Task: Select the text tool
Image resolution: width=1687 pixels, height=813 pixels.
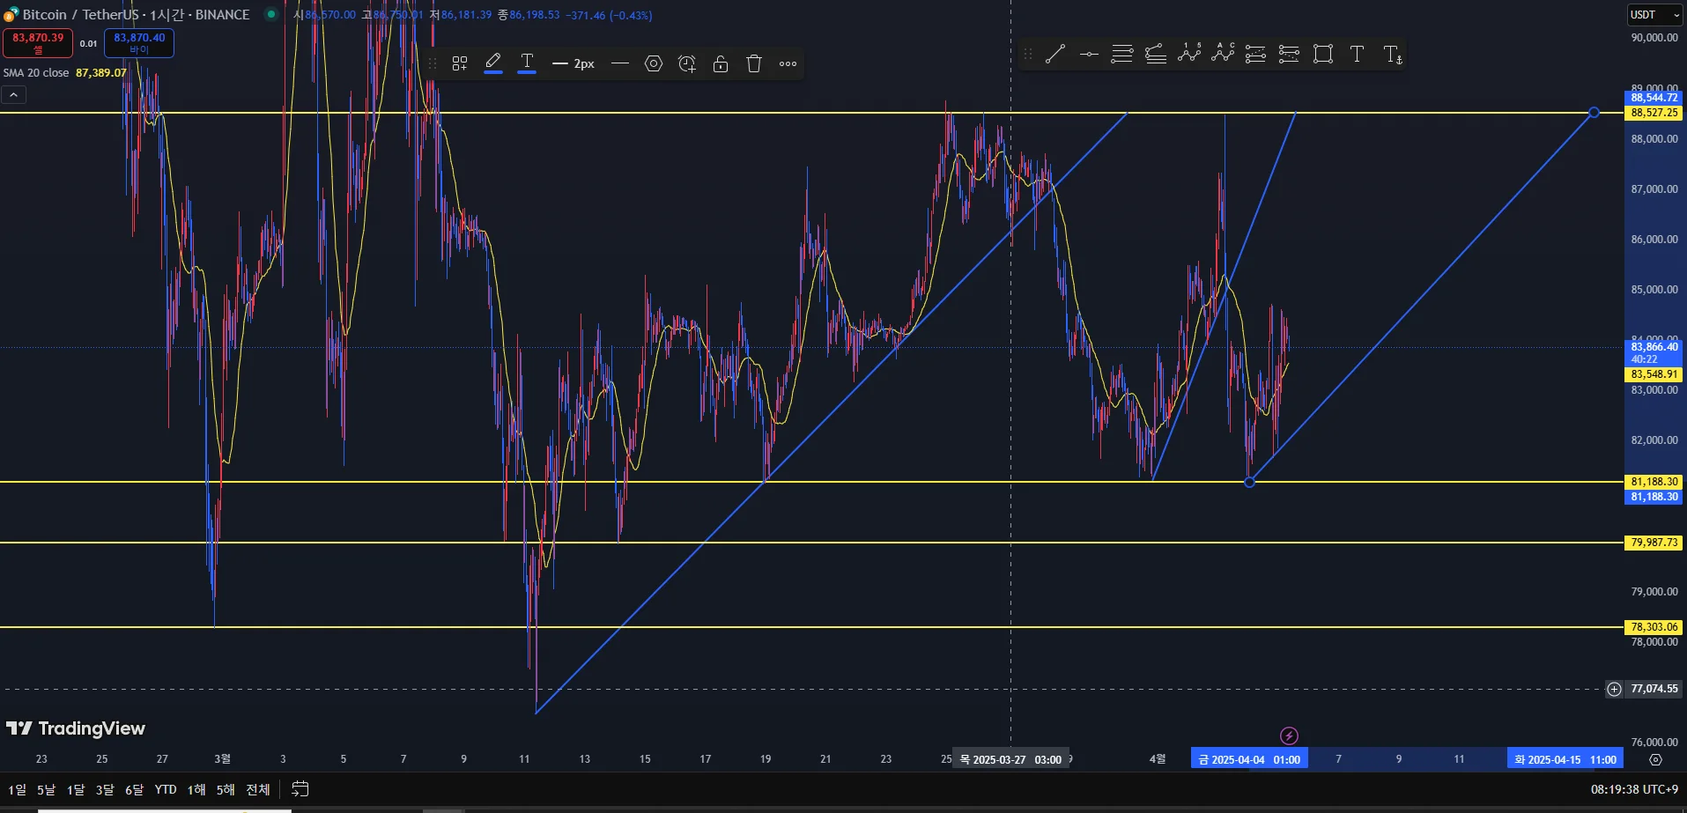Action: (1357, 54)
